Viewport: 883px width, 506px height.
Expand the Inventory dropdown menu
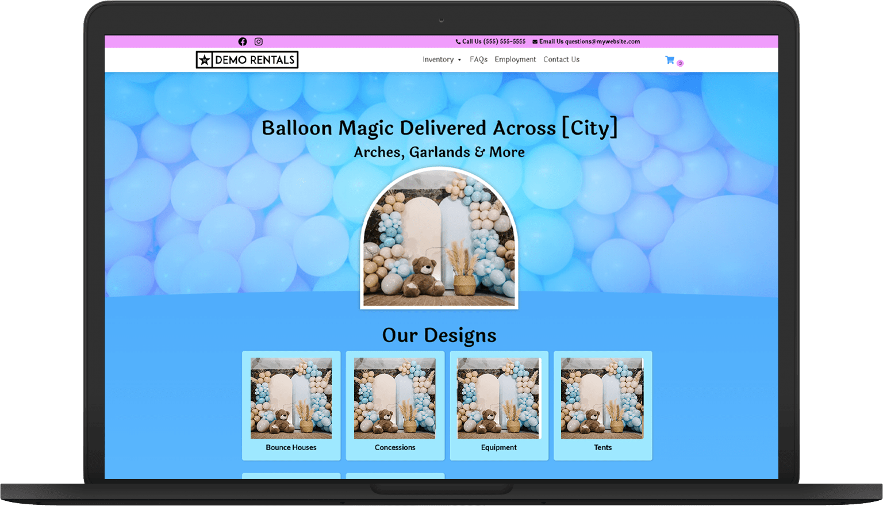(x=439, y=59)
